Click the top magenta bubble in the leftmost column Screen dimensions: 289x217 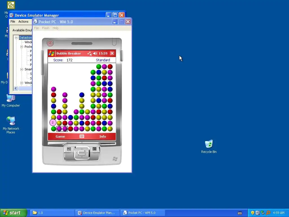pyautogui.click(x=54, y=89)
